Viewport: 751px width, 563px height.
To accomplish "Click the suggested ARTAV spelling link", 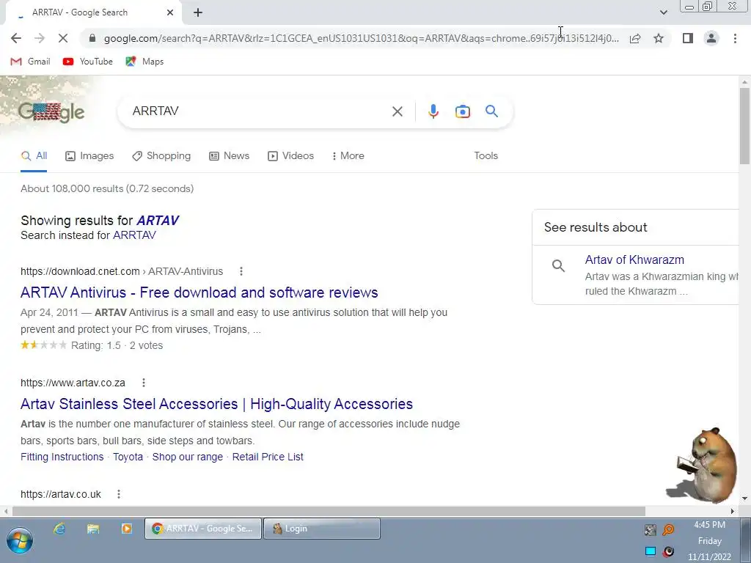I will (x=158, y=220).
